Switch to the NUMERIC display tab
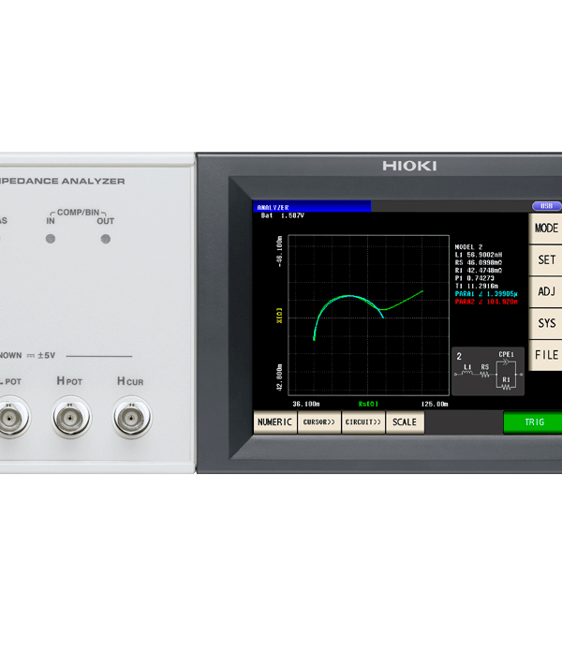 click(274, 422)
